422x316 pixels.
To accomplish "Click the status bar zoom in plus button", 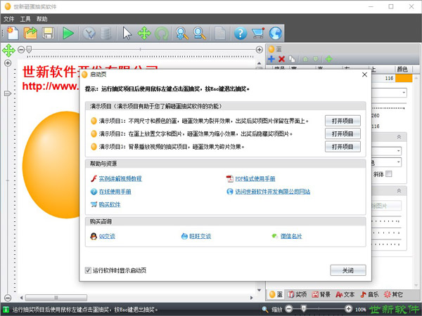I will [348, 309].
